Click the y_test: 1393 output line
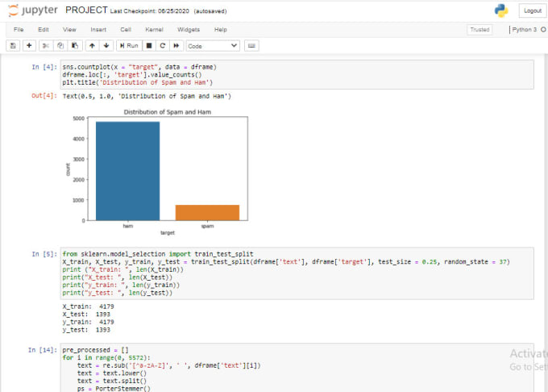 [x=86, y=330]
